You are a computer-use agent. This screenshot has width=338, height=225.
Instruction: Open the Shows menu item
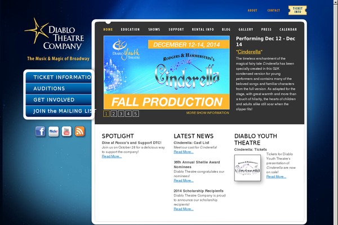[154, 29]
